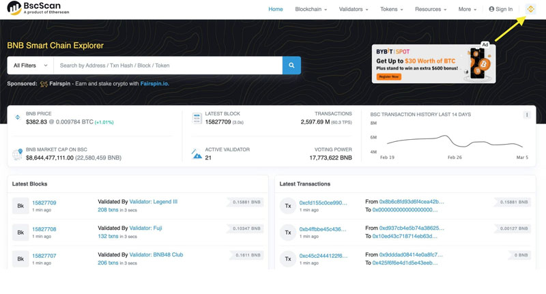Click the BscScan logo

pyautogui.click(x=38, y=8)
